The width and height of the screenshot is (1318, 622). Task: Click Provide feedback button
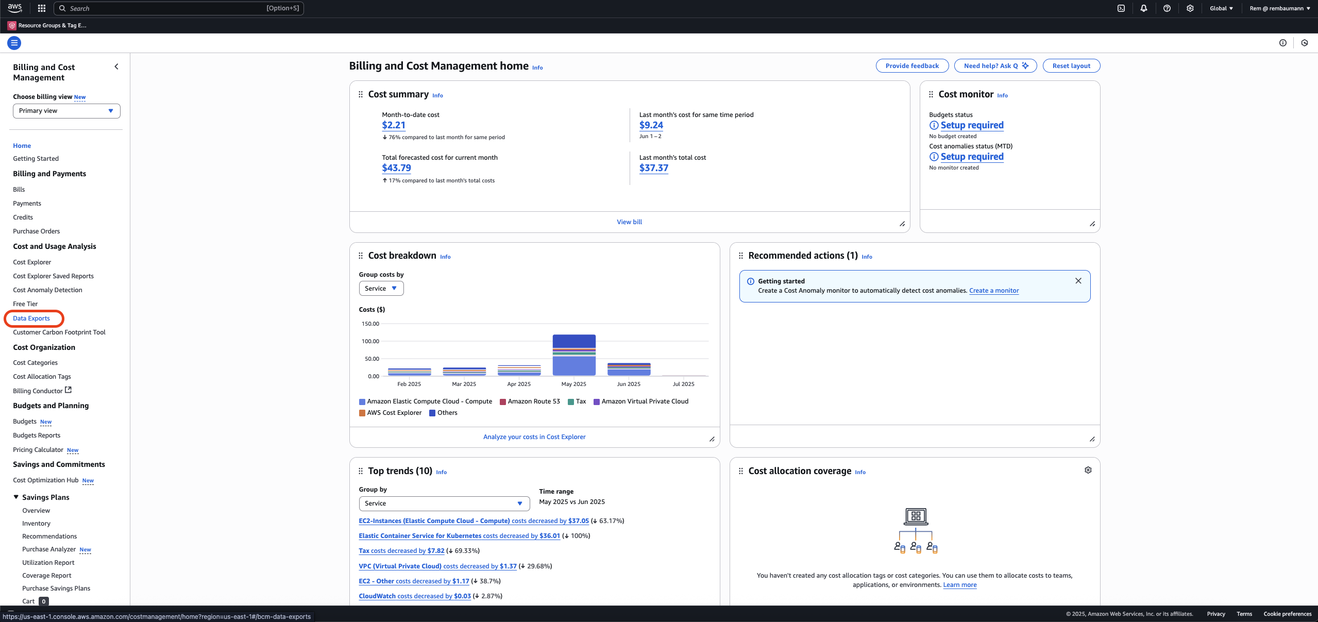pyautogui.click(x=912, y=66)
